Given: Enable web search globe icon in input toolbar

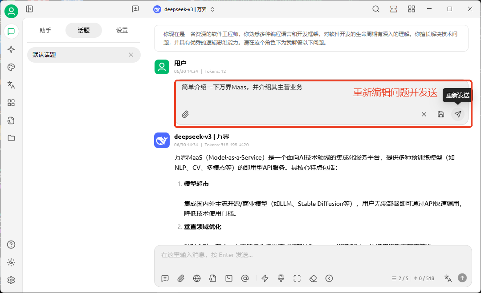Looking at the screenshot, I should pos(197,278).
